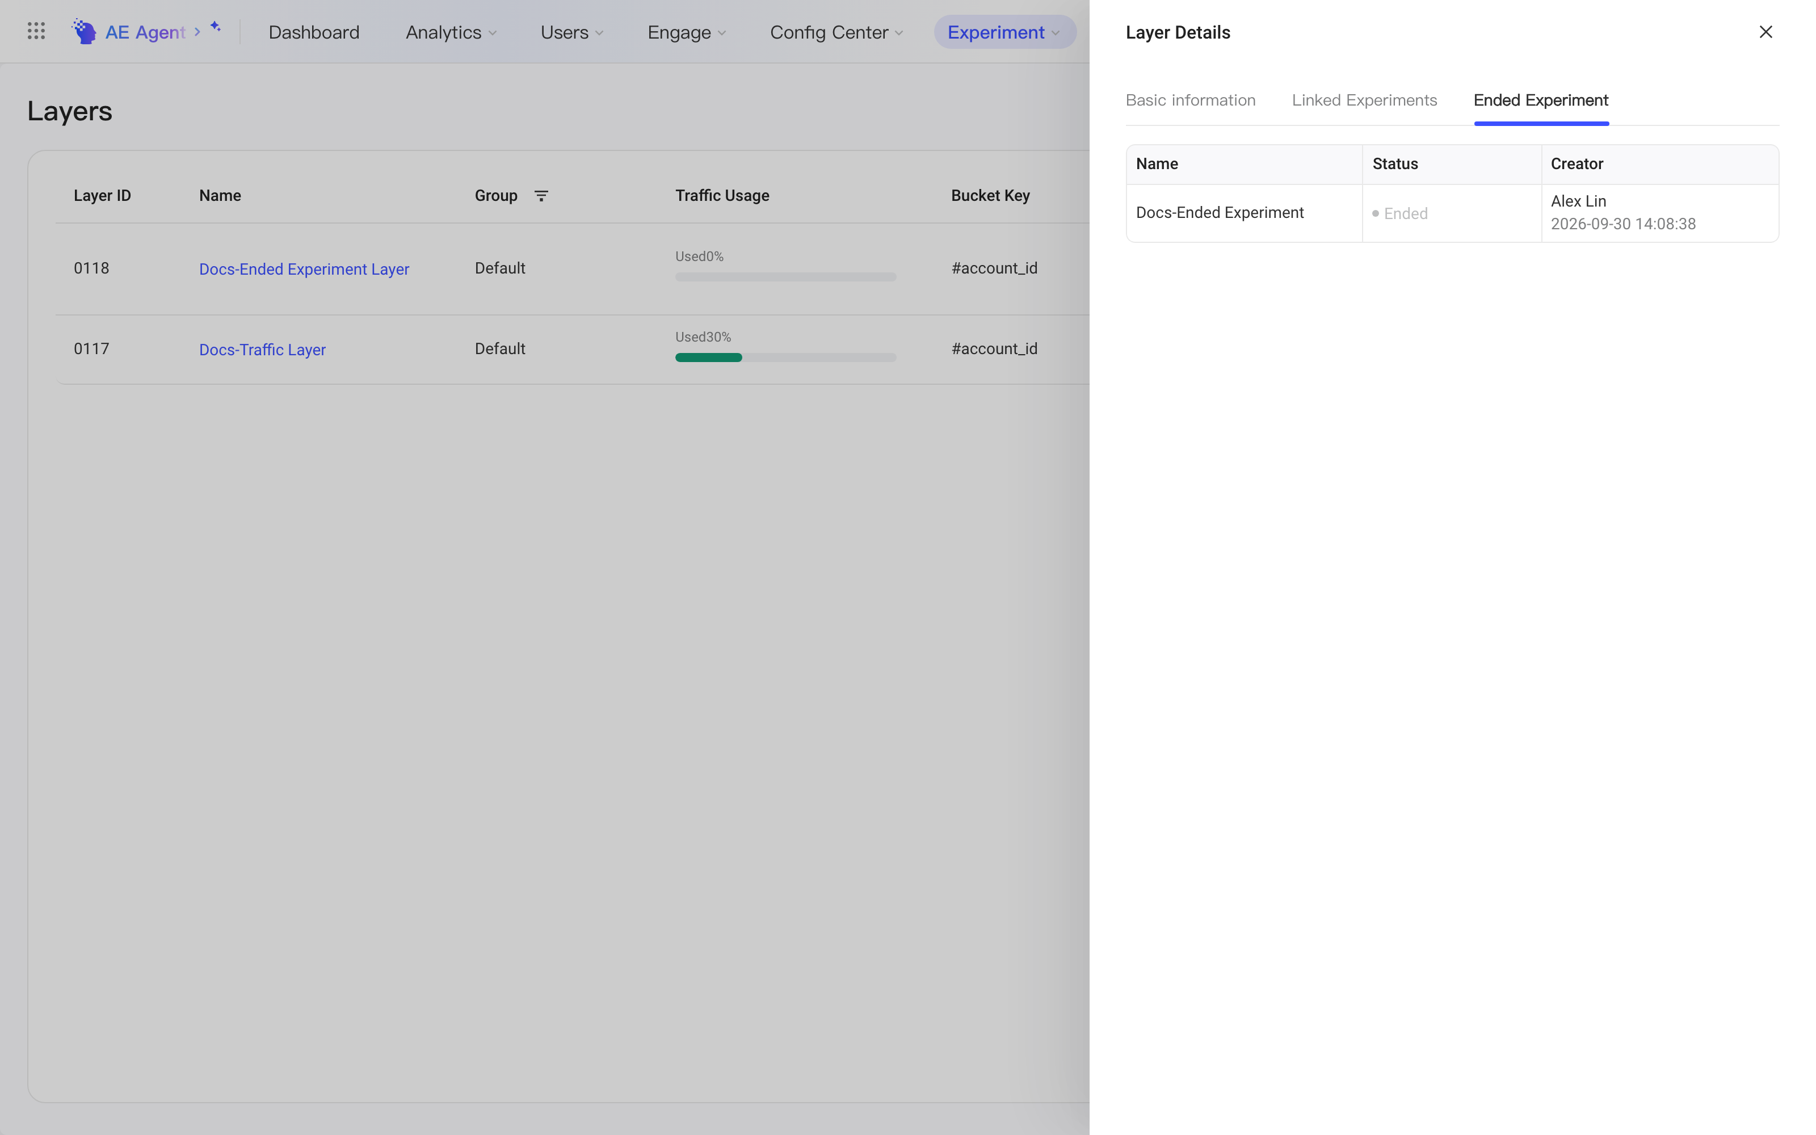Viewport: 1816px width, 1135px height.
Task: Open the Docs-Traffic Layer link
Action: (262, 350)
